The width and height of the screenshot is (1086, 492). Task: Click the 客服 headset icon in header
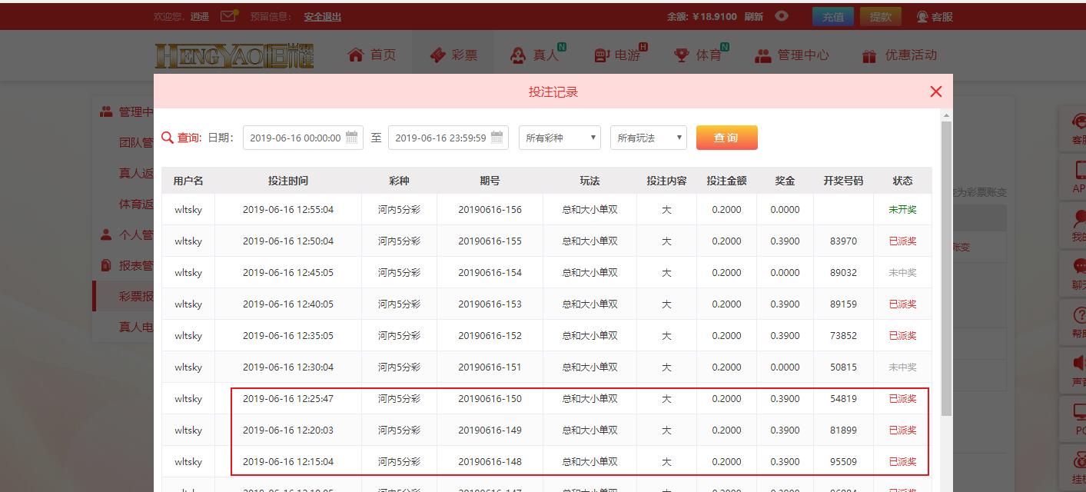[922, 16]
